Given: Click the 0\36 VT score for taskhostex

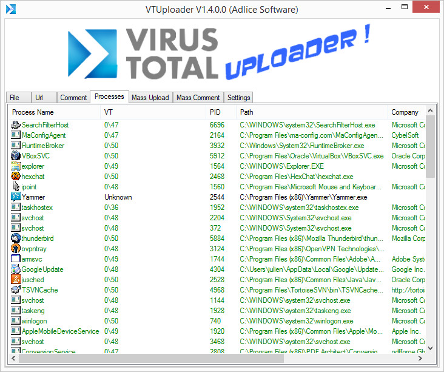Looking at the screenshot, I should [x=111, y=208].
